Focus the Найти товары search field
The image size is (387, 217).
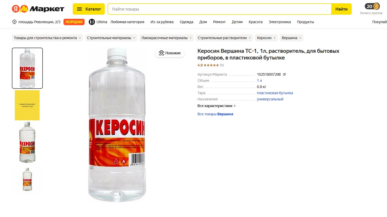tap(220, 9)
